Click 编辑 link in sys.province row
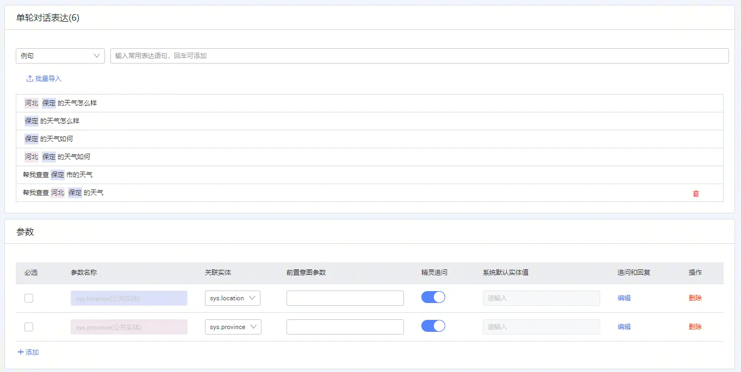The height and width of the screenshot is (372, 741). pos(624,327)
